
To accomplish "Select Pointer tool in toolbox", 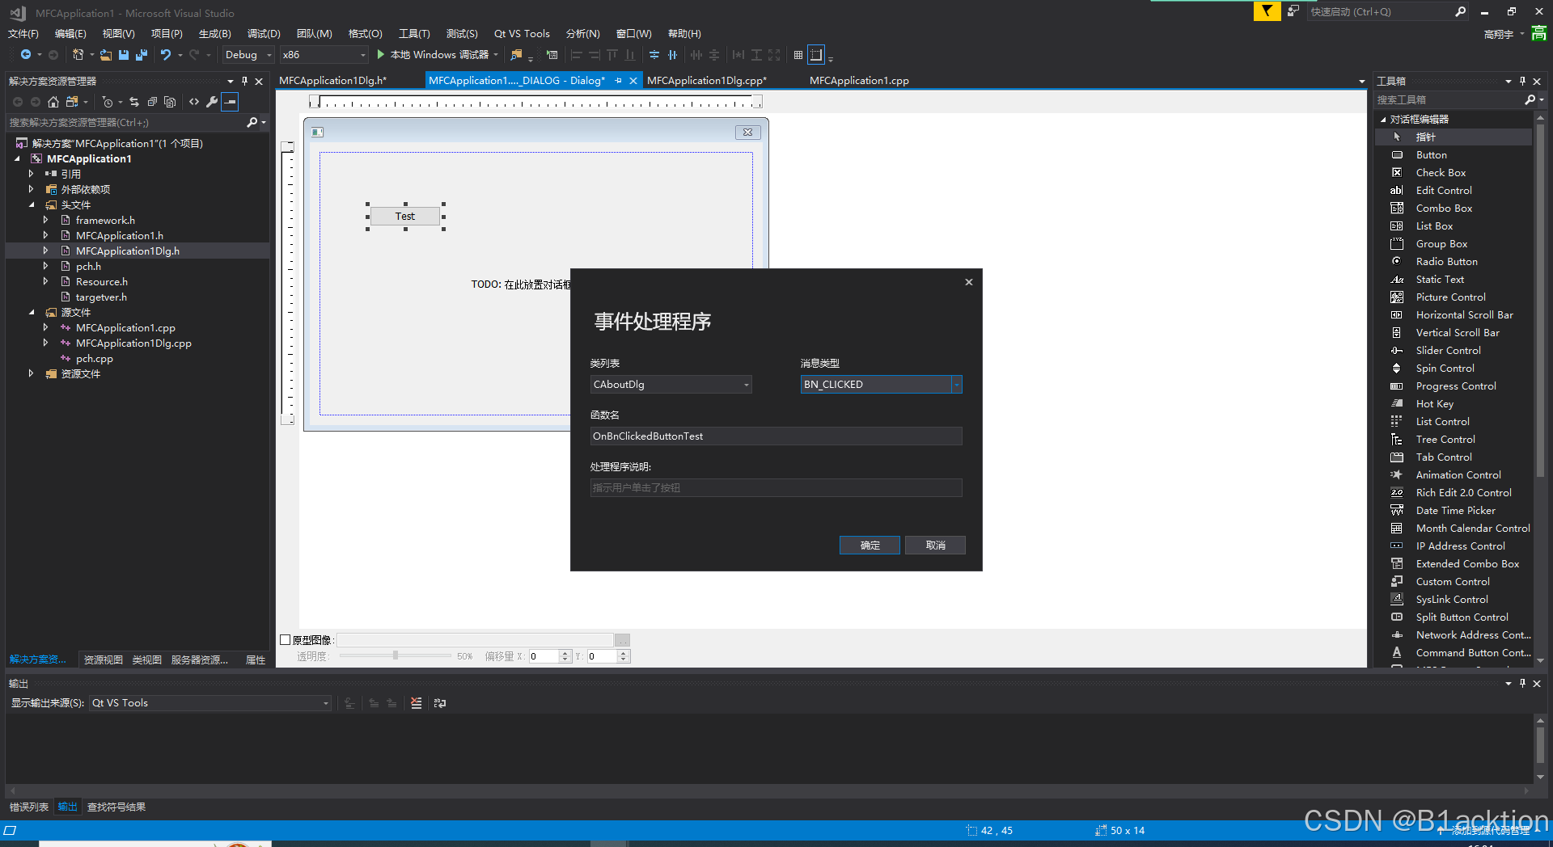I will [1454, 137].
